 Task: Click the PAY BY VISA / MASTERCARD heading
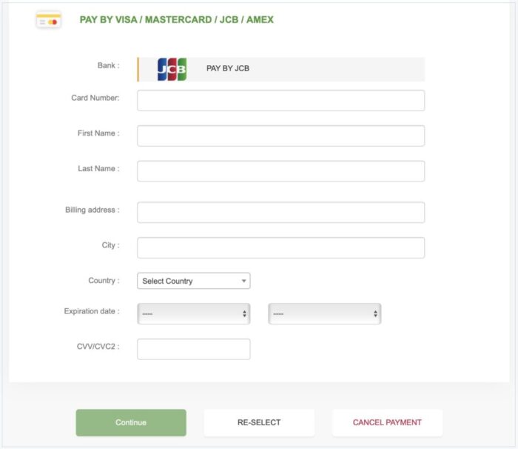pyautogui.click(x=176, y=20)
